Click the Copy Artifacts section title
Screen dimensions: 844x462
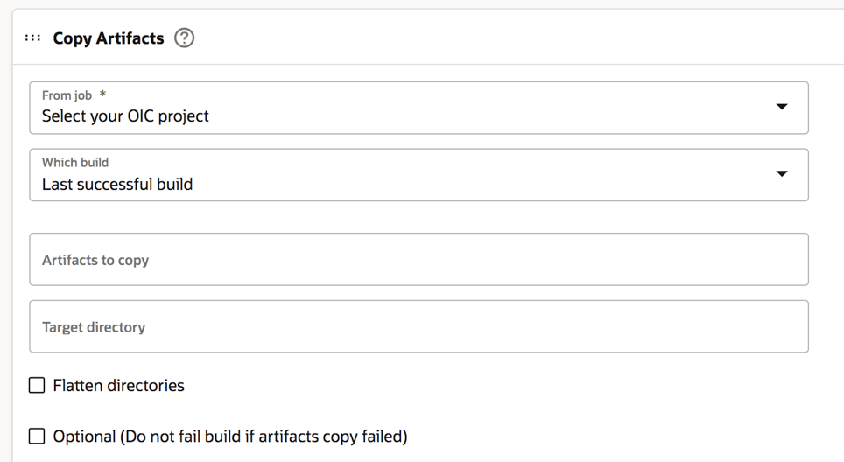tap(109, 38)
